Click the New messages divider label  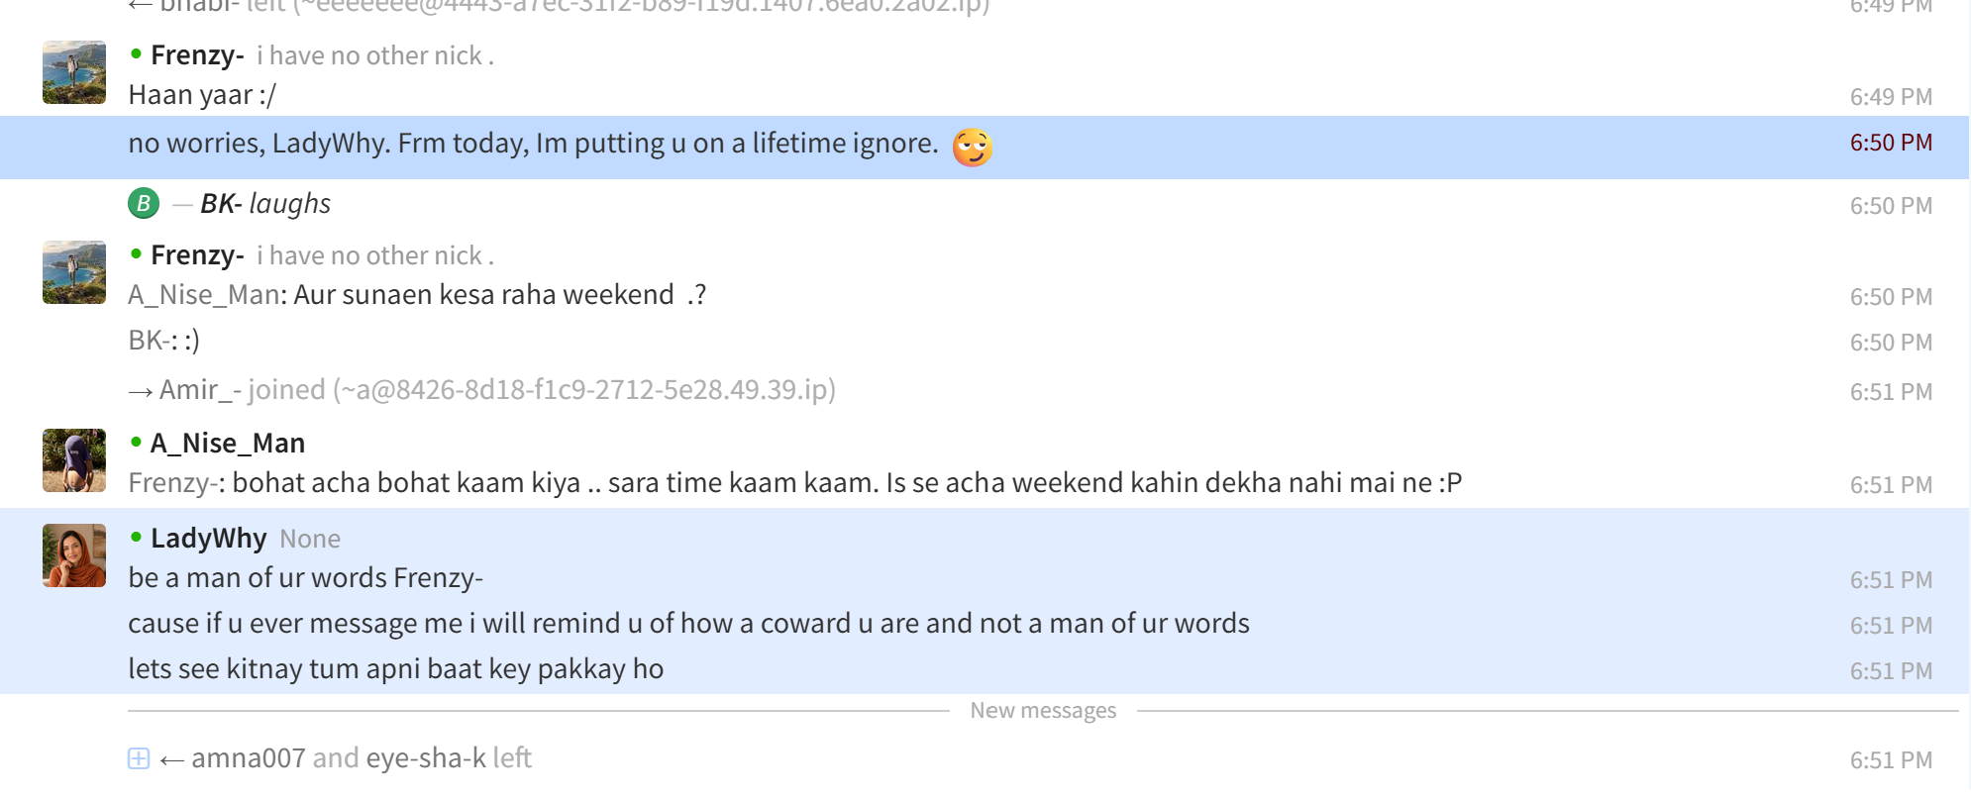(x=1043, y=710)
